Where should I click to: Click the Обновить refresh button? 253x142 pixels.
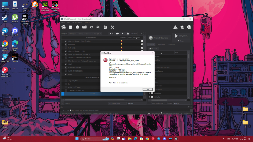tap(153, 49)
